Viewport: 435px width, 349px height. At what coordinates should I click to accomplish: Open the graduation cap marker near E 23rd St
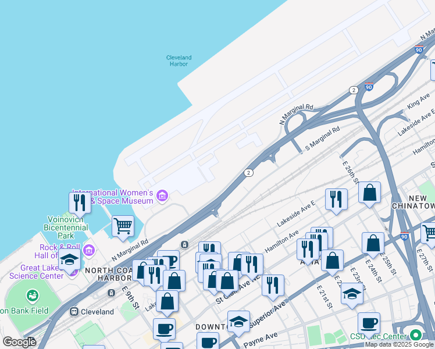352,295
